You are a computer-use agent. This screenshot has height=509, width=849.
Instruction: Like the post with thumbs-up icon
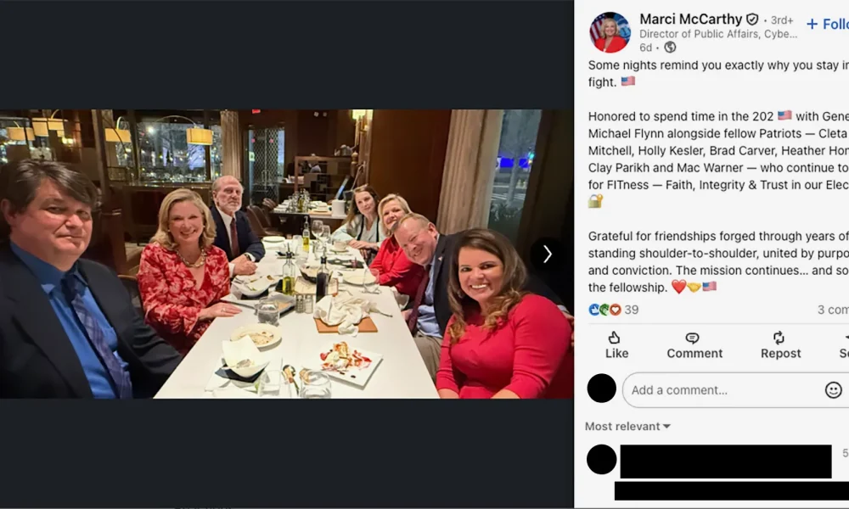point(616,338)
